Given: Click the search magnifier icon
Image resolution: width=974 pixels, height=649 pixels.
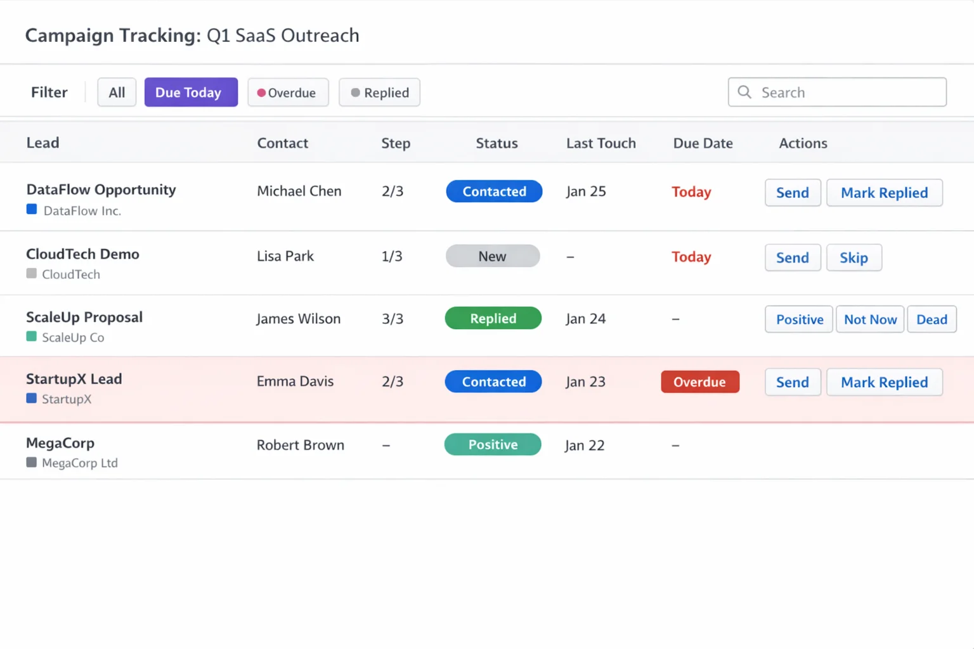Looking at the screenshot, I should coord(744,92).
